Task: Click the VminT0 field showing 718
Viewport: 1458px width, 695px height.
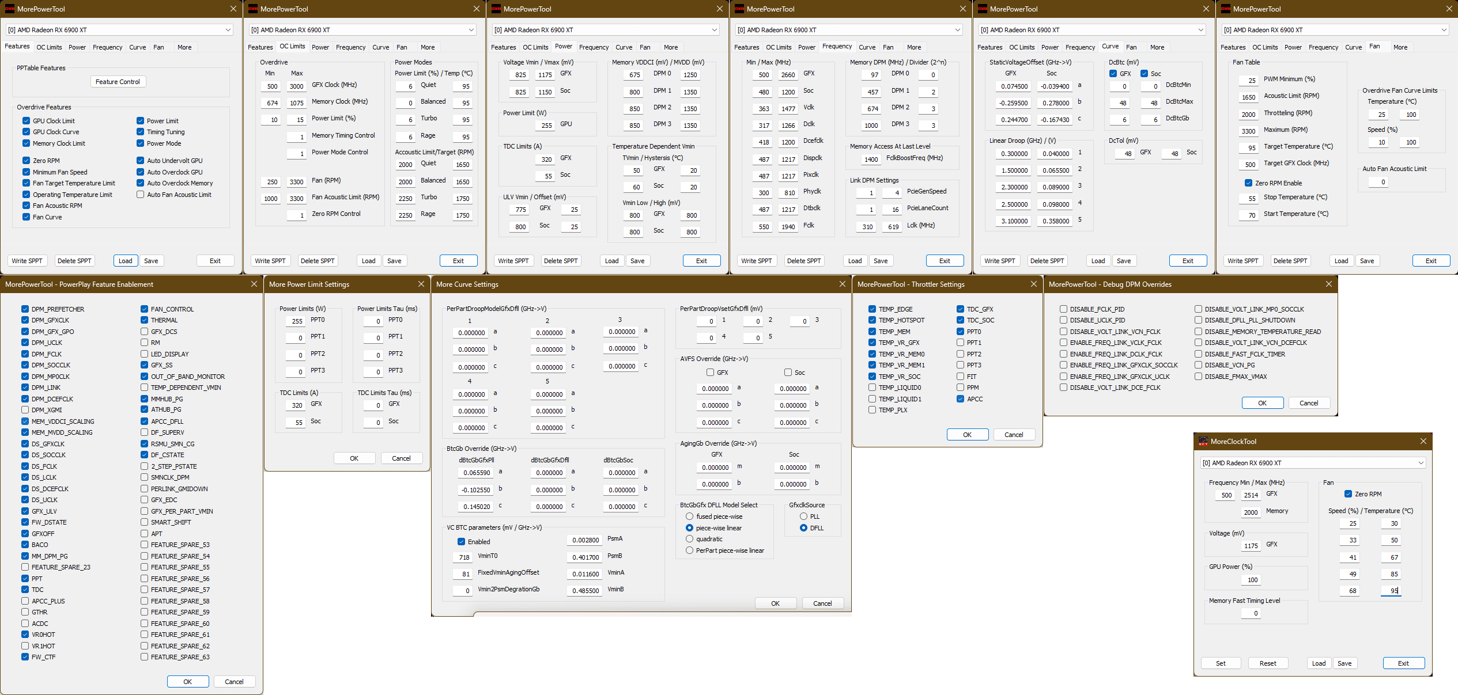Action: pyautogui.click(x=464, y=557)
